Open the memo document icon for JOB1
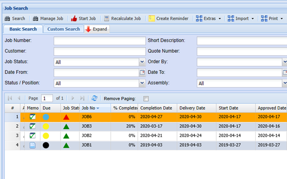 click(33, 145)
